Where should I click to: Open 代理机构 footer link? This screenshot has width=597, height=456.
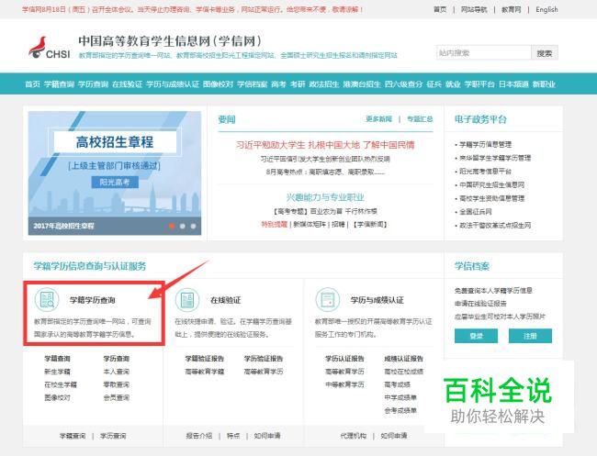click(x=354, y=436)
